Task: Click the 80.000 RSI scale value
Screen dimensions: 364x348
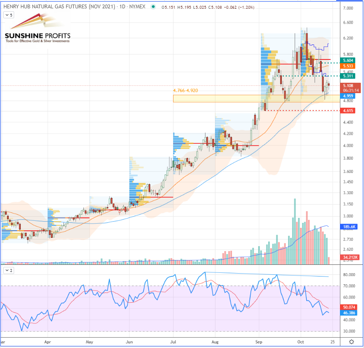Action: click(349, 275)
